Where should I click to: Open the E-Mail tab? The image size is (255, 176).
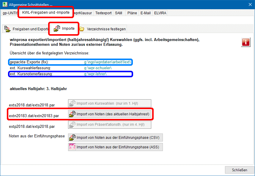tap(145, 13)
